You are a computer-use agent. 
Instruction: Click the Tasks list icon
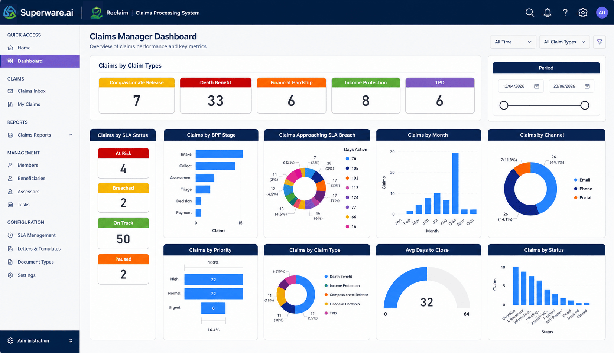click(x=10, y=205)
